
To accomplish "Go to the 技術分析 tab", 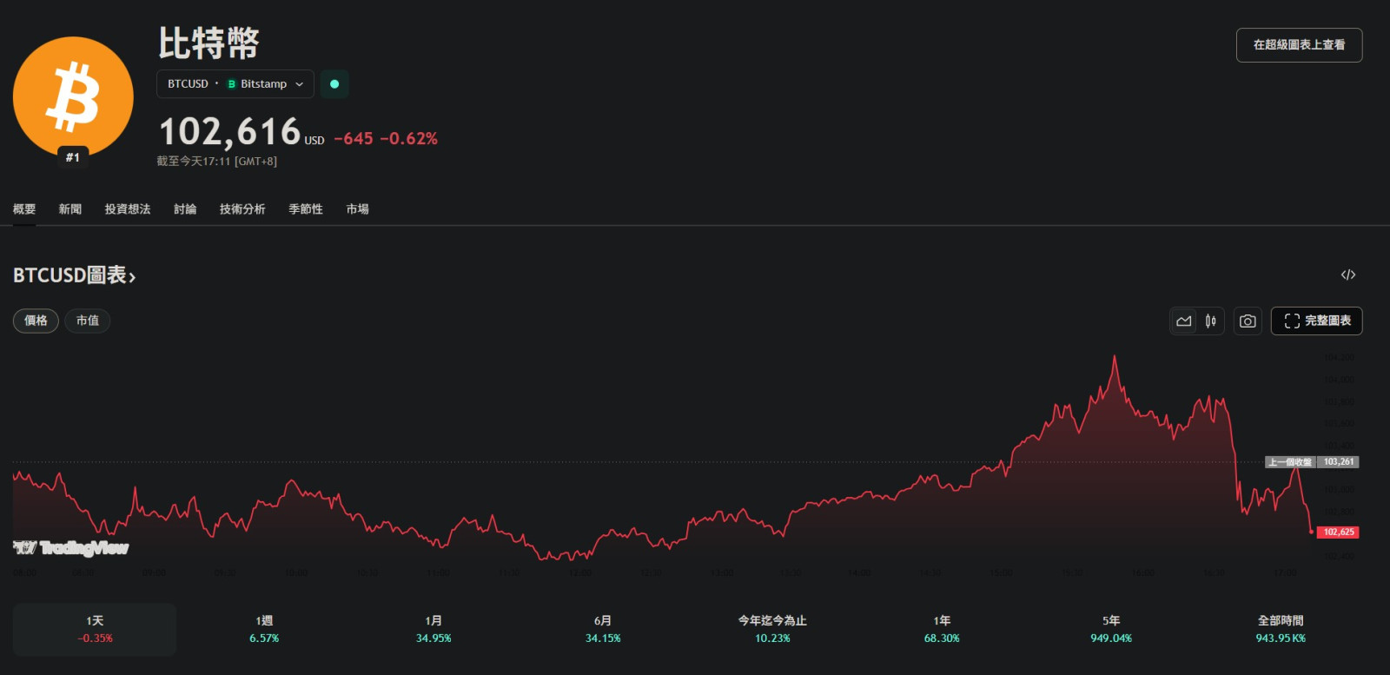I will point(242,209).
